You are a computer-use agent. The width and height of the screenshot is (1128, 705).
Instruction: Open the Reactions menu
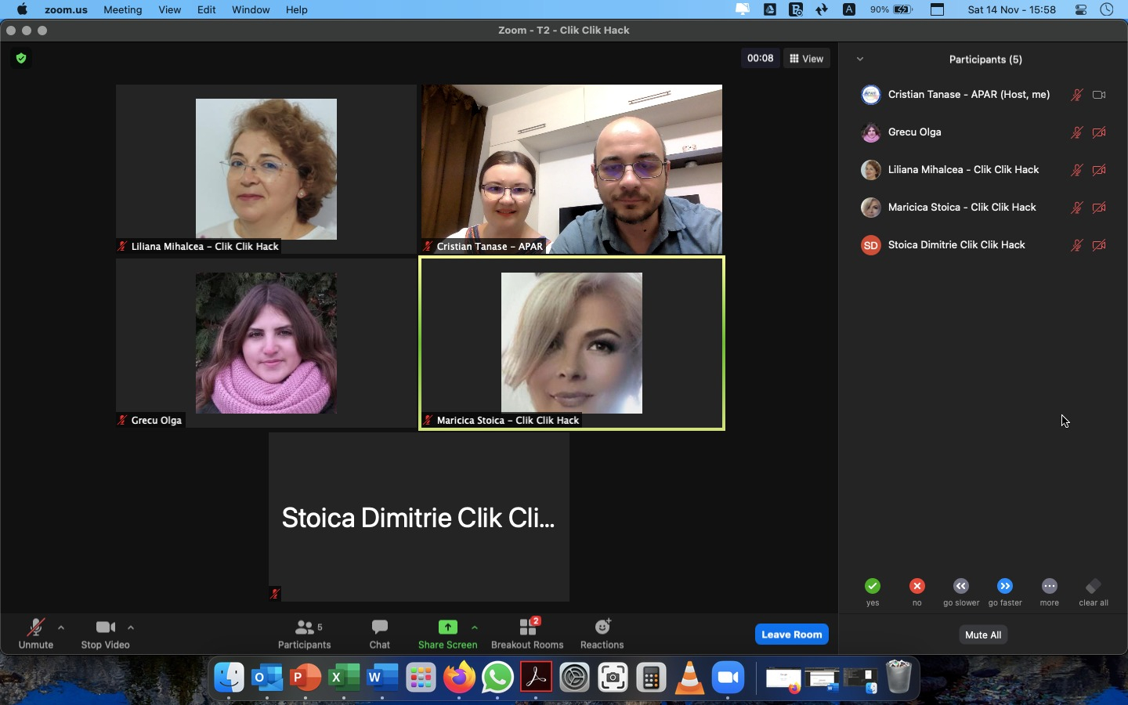tap(602, 634)
